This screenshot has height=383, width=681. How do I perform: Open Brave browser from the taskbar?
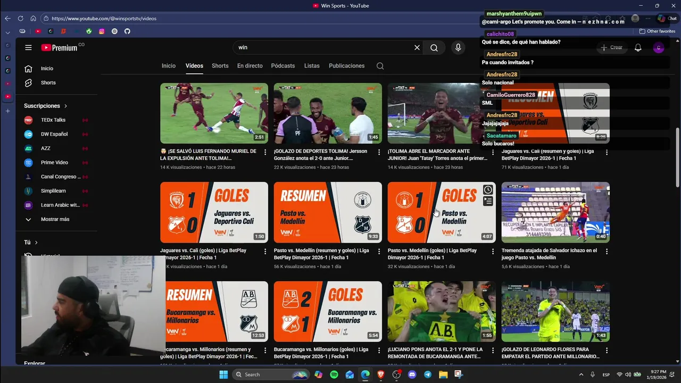click(x=381, y=374)
